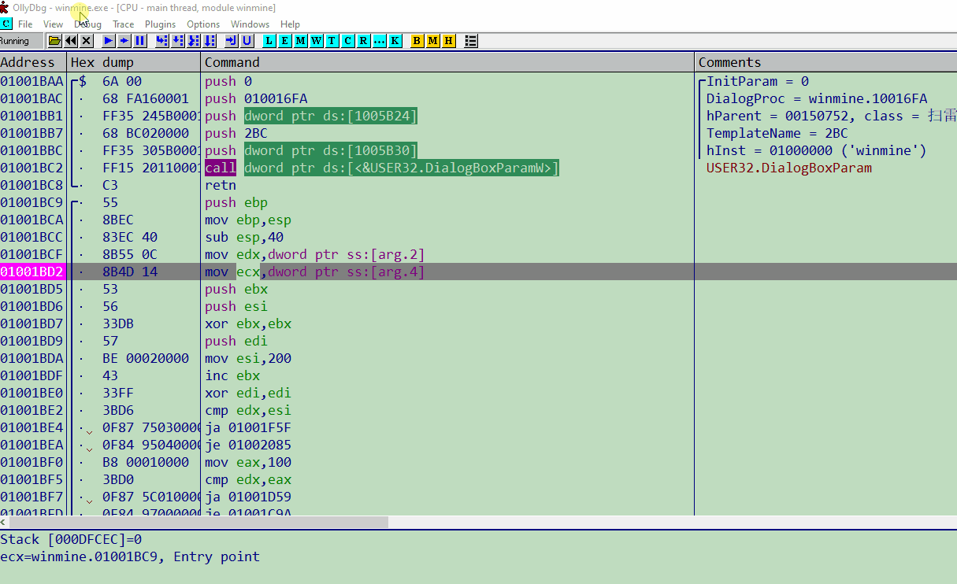This screenshot has width=957, height=584.
Task: Select the 'push 010016FA' instruction
Action: (256, 98)
